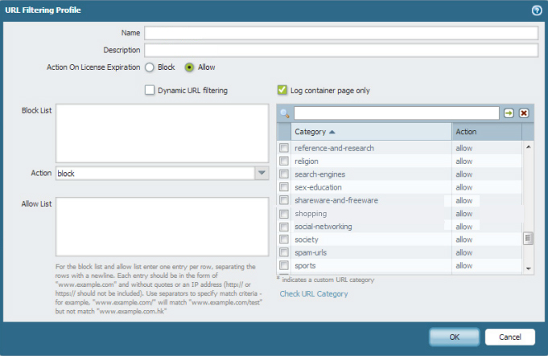Clear the category filter with red X
The height and width of the screenshot is (356, 548).
click(524, 113)
